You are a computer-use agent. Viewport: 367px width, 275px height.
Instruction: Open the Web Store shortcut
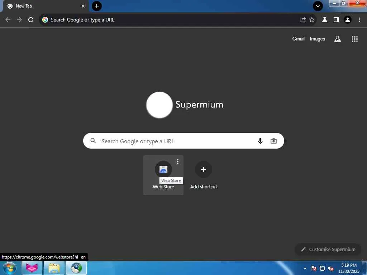163,175
